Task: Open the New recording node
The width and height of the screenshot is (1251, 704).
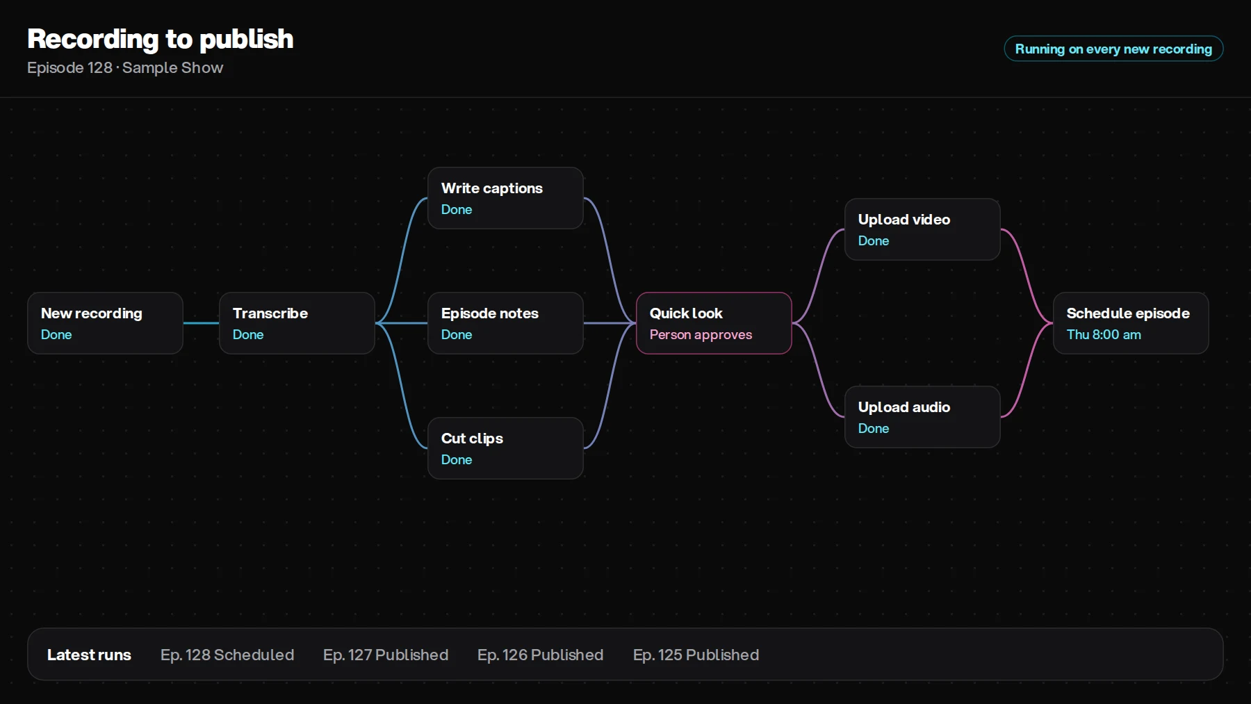Action: coord(105,323)
